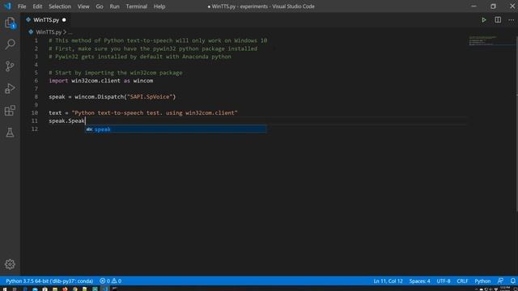Open the Search view in activity bar
The width and height of the screenshot is (518, 291).
point(10,44)
